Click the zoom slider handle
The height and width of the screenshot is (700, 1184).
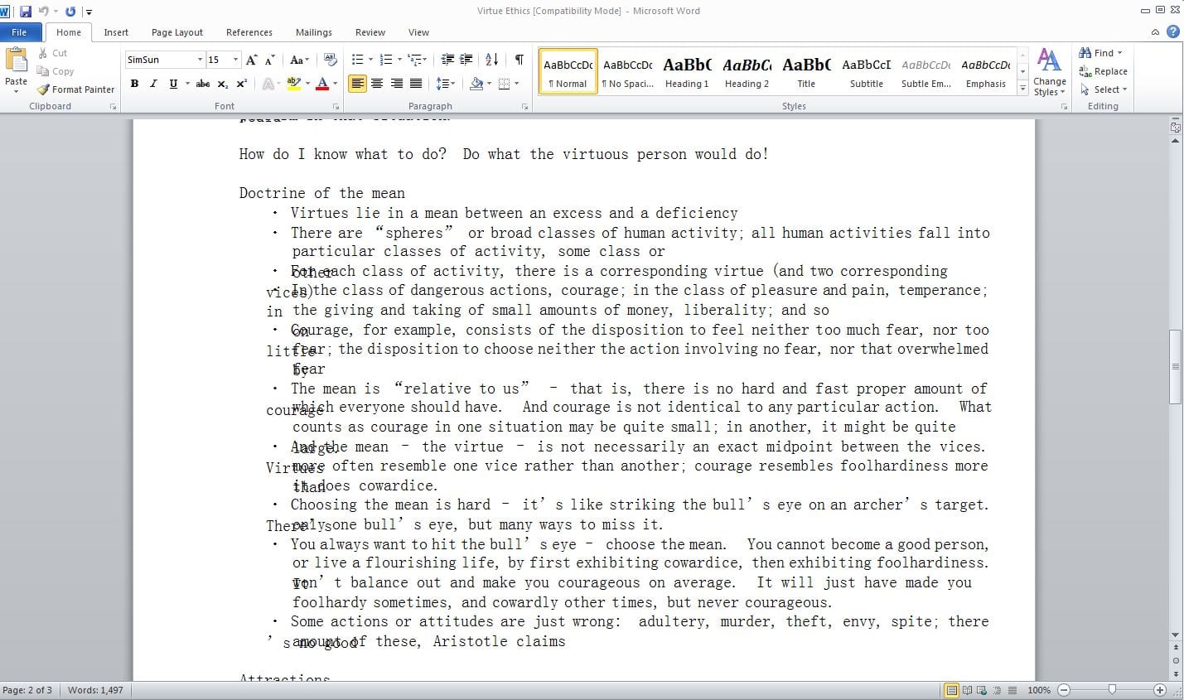pyautogui.click(x=1112, y=690)
